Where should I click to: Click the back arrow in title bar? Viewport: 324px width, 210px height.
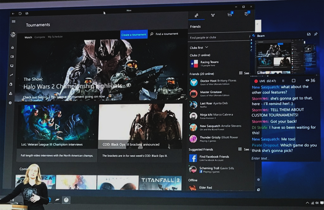13,14
